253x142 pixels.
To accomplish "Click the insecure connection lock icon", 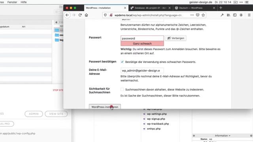I will click(111, 15).
